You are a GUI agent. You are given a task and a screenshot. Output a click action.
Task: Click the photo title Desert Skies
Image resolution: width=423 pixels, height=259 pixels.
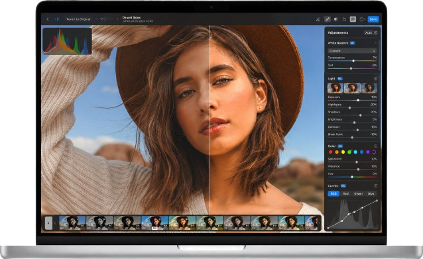coord(131,17)
